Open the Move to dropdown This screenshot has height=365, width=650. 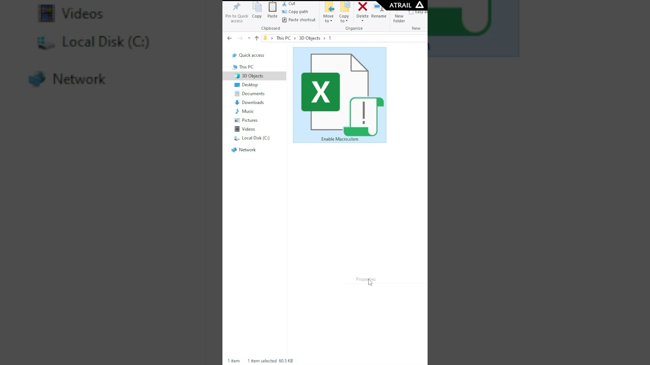coord(329,12)
